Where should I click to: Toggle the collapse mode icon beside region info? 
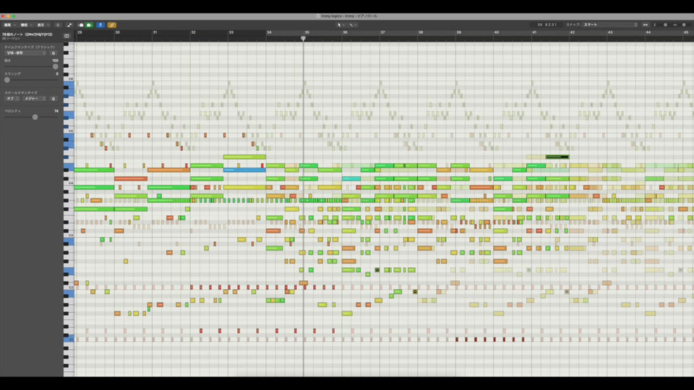point(67,36)
